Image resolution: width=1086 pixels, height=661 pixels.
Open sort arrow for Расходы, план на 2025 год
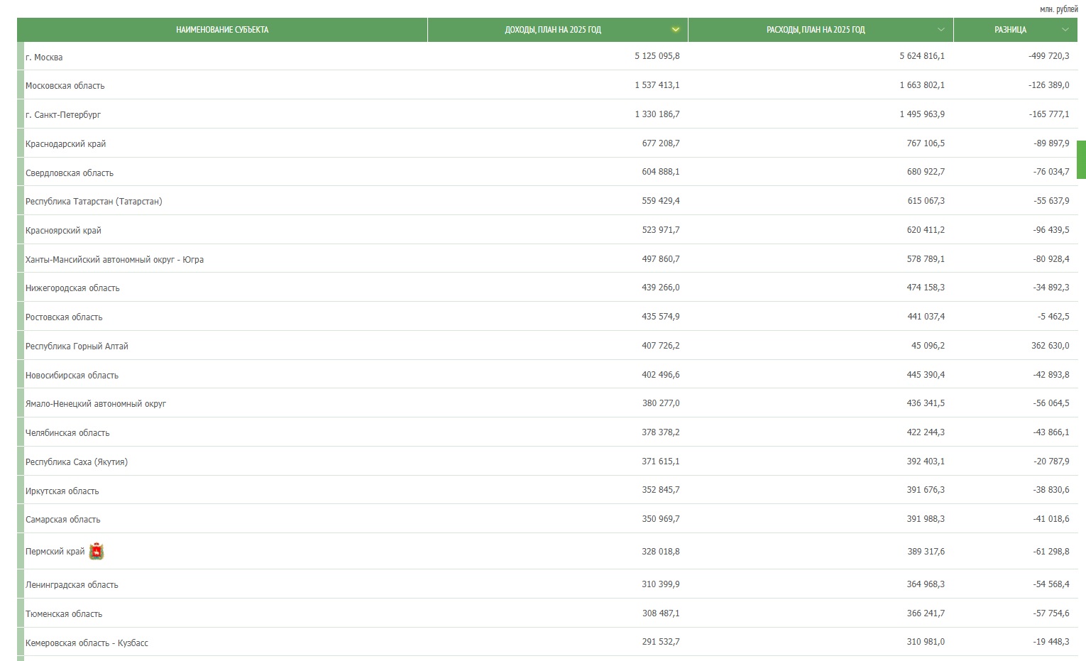tap(940, 30)
